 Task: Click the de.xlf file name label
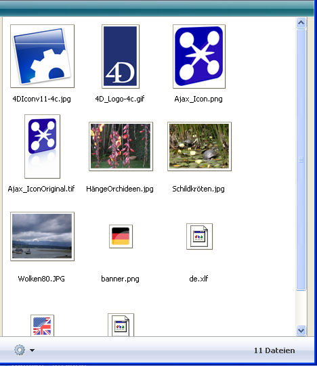point(198,279)
